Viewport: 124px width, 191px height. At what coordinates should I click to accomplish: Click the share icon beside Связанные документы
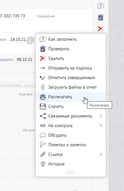(43, 116)
